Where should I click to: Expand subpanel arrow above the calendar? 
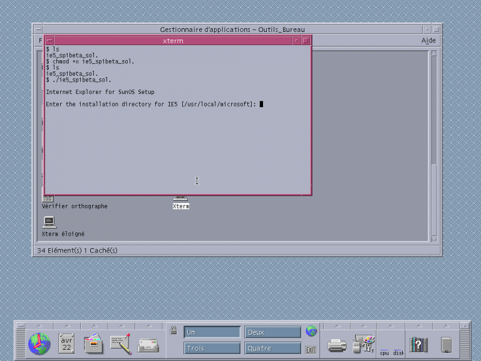67,326
